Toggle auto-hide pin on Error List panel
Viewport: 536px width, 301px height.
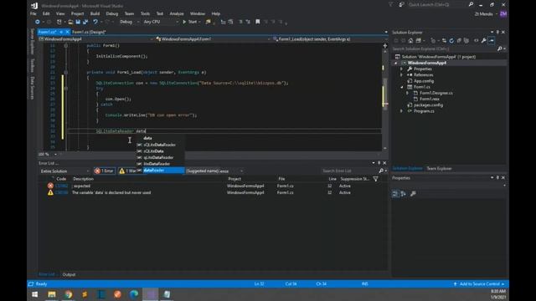coord(379,163)
